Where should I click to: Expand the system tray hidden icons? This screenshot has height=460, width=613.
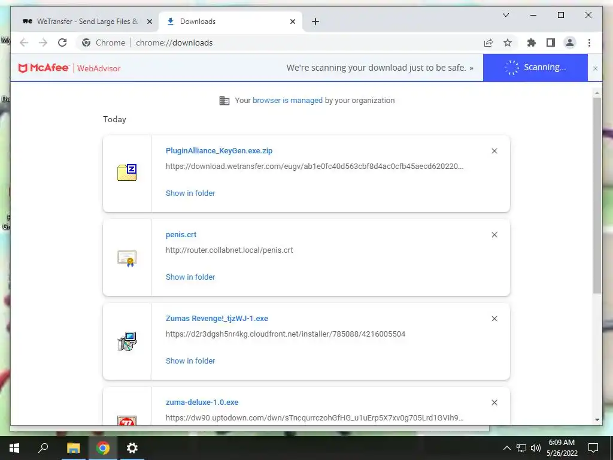[506, 448]
